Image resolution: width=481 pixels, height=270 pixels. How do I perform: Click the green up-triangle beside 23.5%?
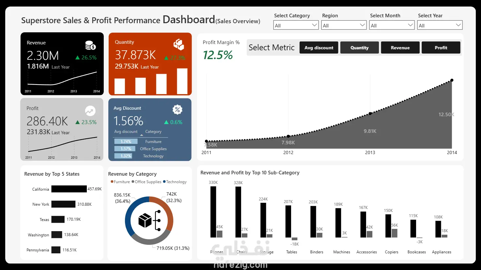pos(78,122)
